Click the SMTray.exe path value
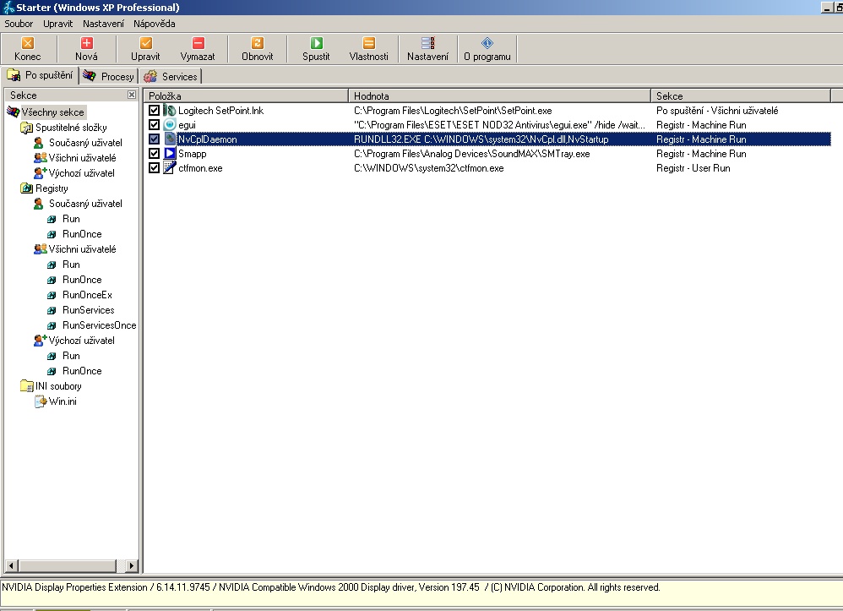This screenshot has width=843, height=611. tap(471, 153)
